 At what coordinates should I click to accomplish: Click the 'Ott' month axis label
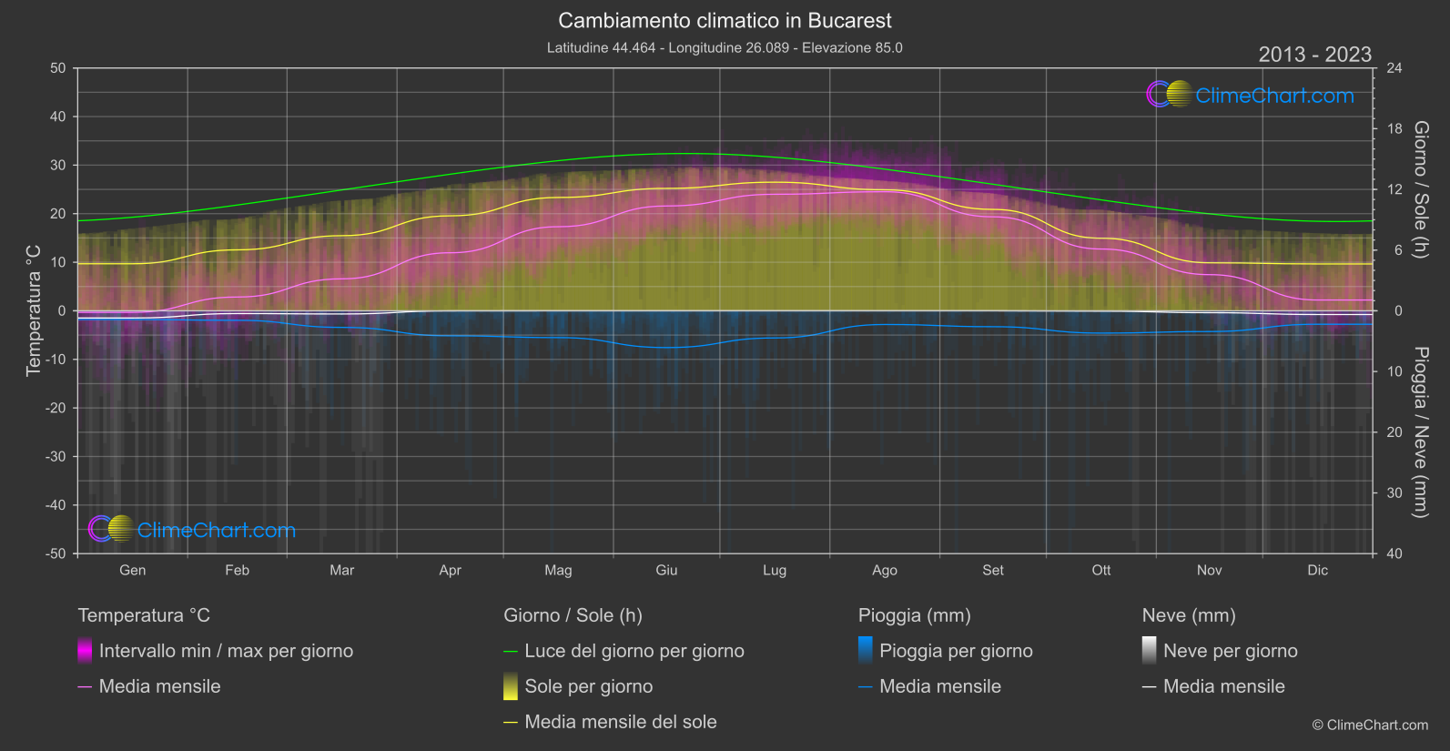pyautogui.click(x=1101, y=571)
